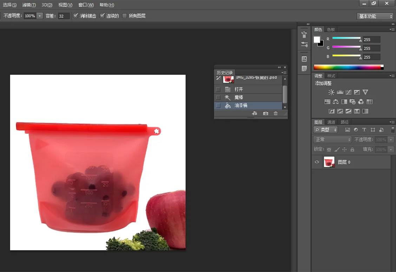Open the Brush Presets collapsed panel icon
Screen dimensions: 396x272
[304, 44]
